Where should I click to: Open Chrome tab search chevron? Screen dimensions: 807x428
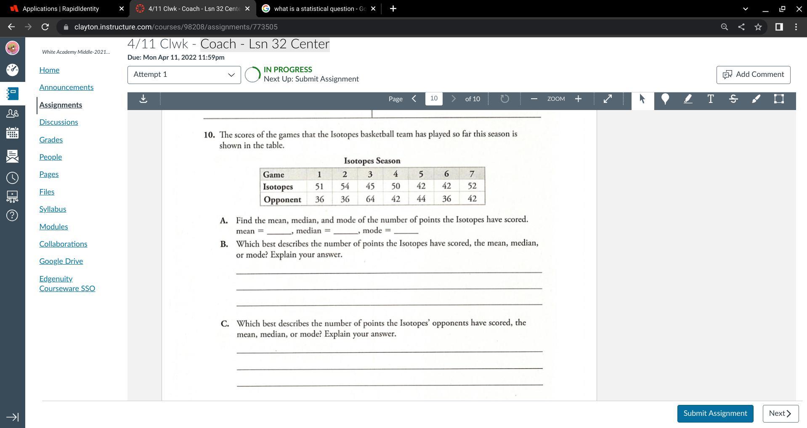[x=745, y=8]
